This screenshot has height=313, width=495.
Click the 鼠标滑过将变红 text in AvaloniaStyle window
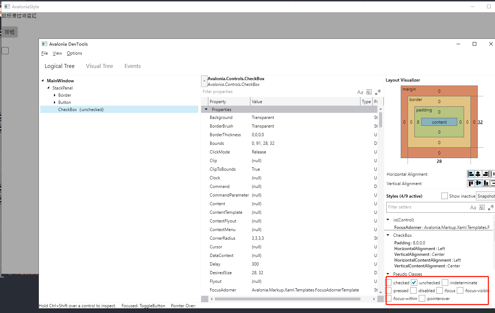pyautogui.click(x=19, y=16)
